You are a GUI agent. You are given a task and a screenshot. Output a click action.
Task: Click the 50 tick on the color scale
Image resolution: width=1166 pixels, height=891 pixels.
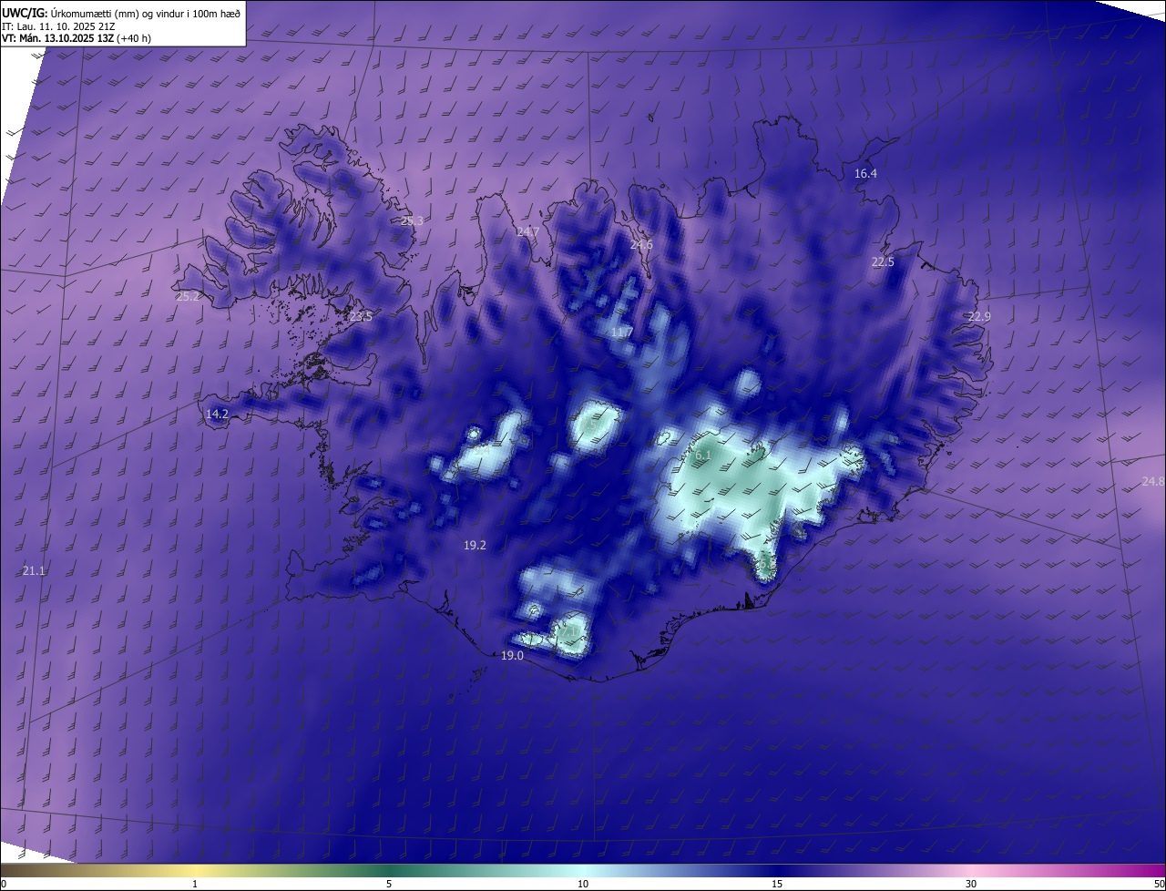(x=1159, y=884)
